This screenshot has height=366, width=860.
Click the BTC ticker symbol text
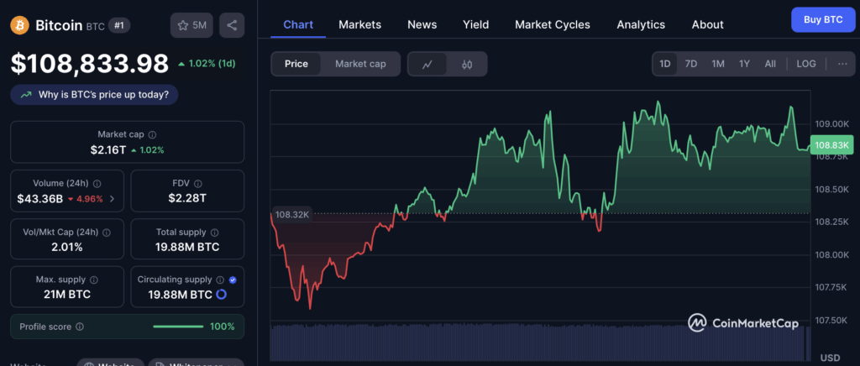95,26
